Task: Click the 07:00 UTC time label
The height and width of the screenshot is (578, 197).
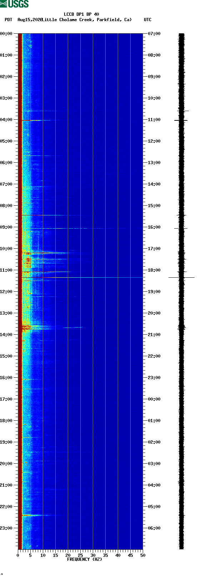Action: (154, 34)
